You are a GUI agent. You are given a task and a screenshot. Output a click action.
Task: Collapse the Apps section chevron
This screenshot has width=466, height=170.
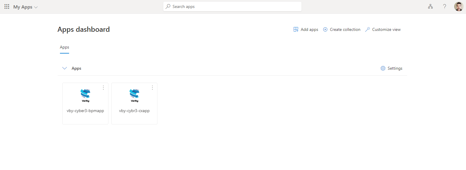[64, 68]
